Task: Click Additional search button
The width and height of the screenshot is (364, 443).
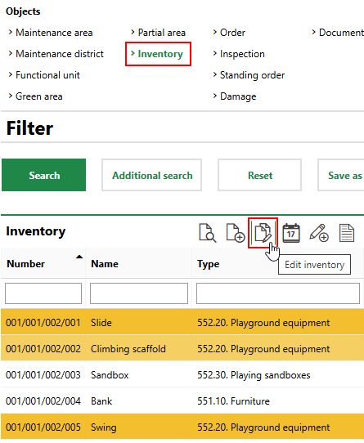Action: pos(152,175)
